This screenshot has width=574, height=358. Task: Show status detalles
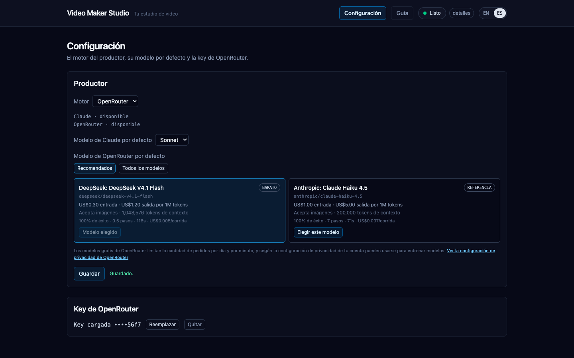click(461, 13)
